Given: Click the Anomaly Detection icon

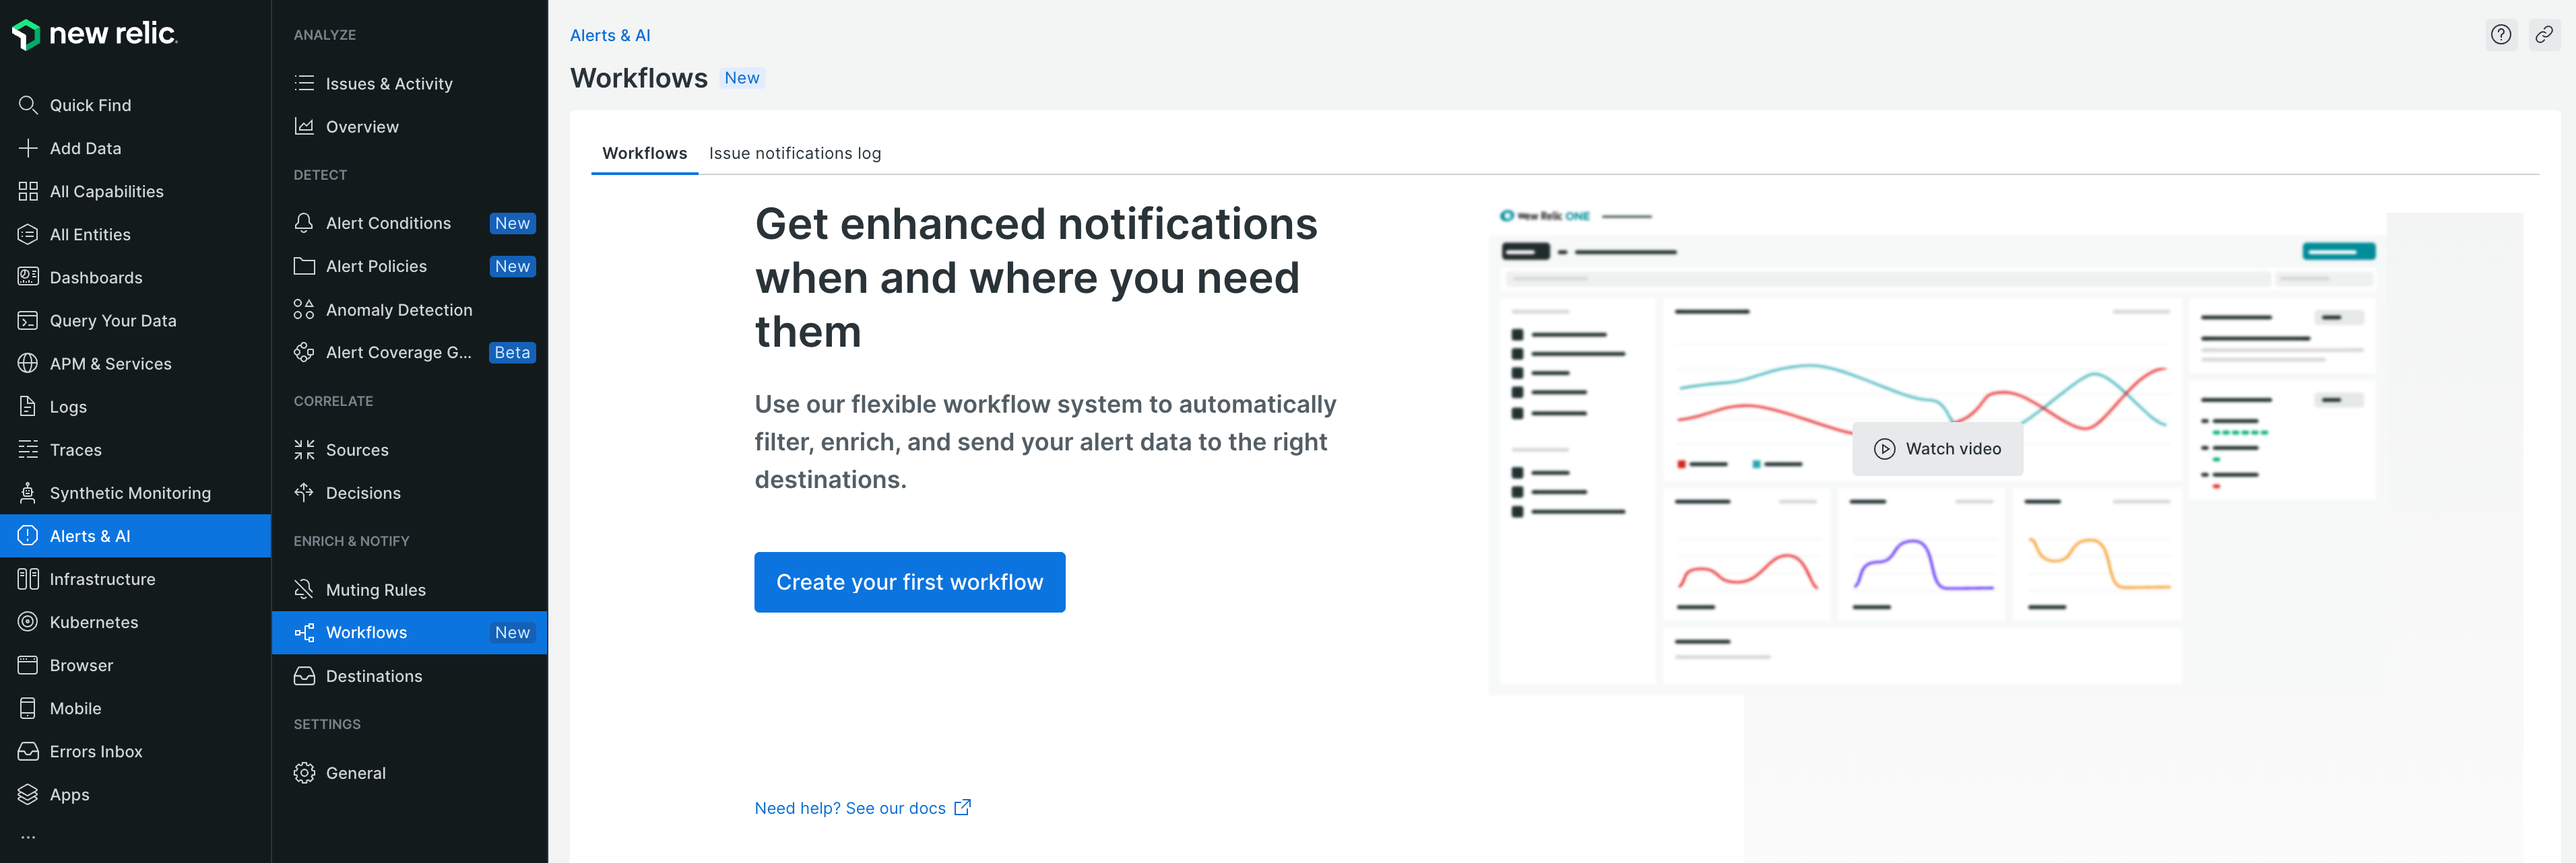Looking at the screenshot, I should (x=304, y=310).
